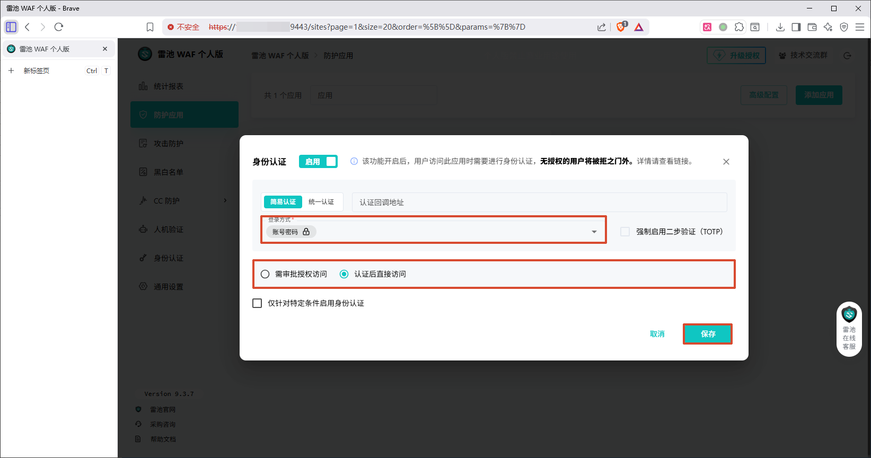Viewport: 871px width, 458px height.
Task: Expand the 登录方式 dropdown arrow
Action: point(594,232)
